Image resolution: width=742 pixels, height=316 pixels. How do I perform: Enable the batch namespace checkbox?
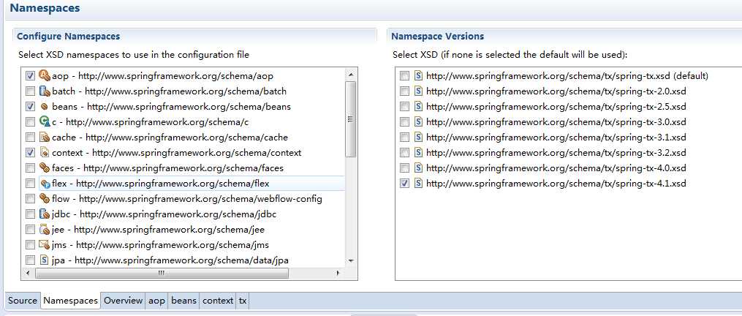[x=30, y=91]
